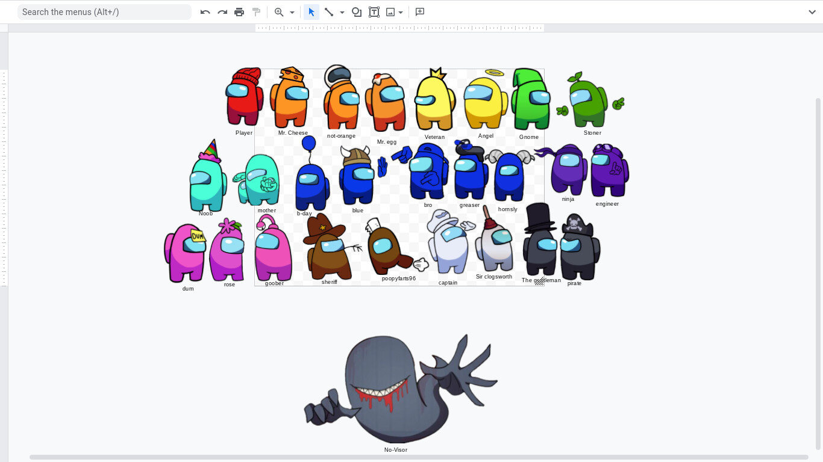Viewport: 823px width, 462px height.
Task: Select the Paint format tool
Action: point(255,11)
